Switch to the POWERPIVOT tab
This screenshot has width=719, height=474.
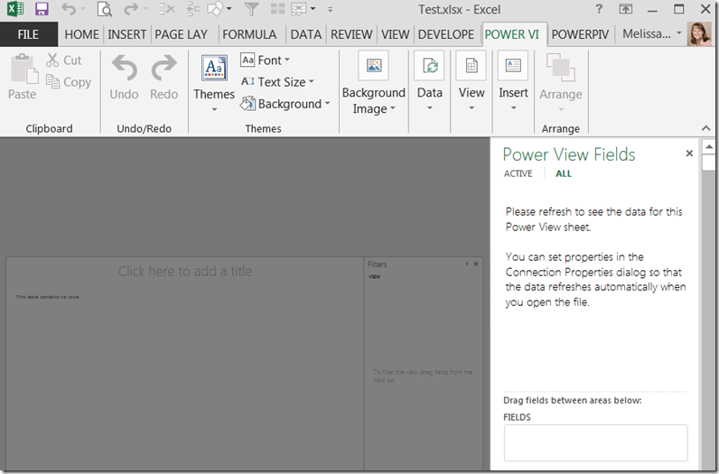click(580, 34)
